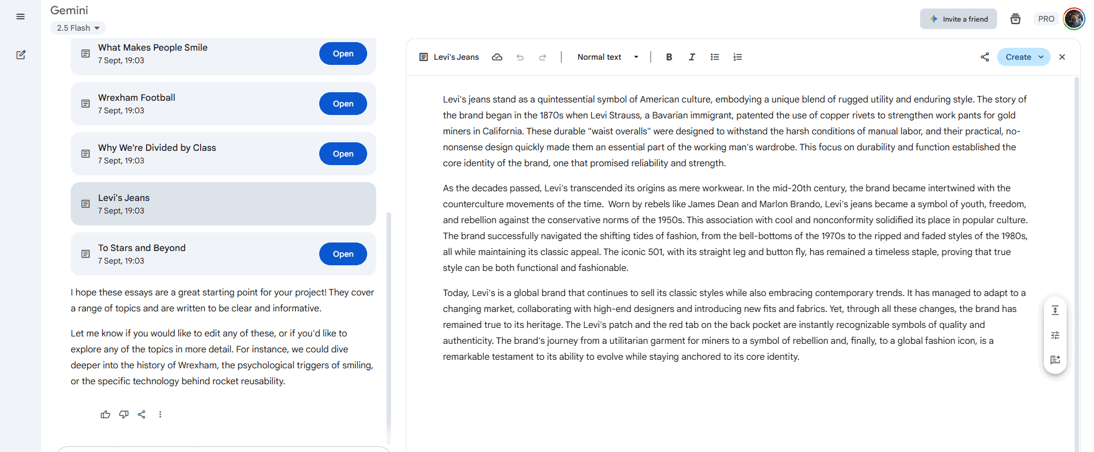Click the user profile avatar
The height and width of the screenshot is (452, 1094).
click(x=1073, y=19)
